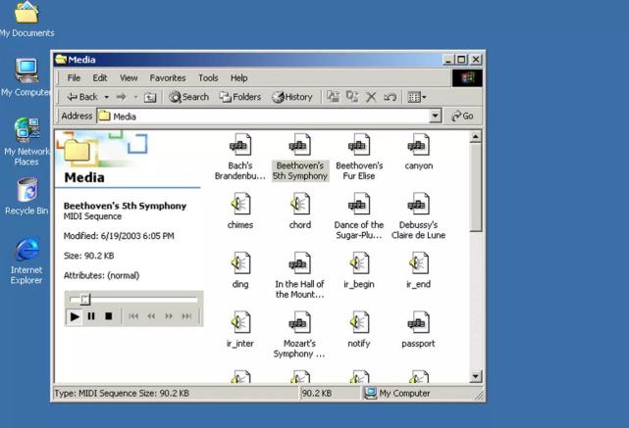Open My Documents desktop icon
Viewport: 629px width, 428px height.
click(x=26, y=20)
